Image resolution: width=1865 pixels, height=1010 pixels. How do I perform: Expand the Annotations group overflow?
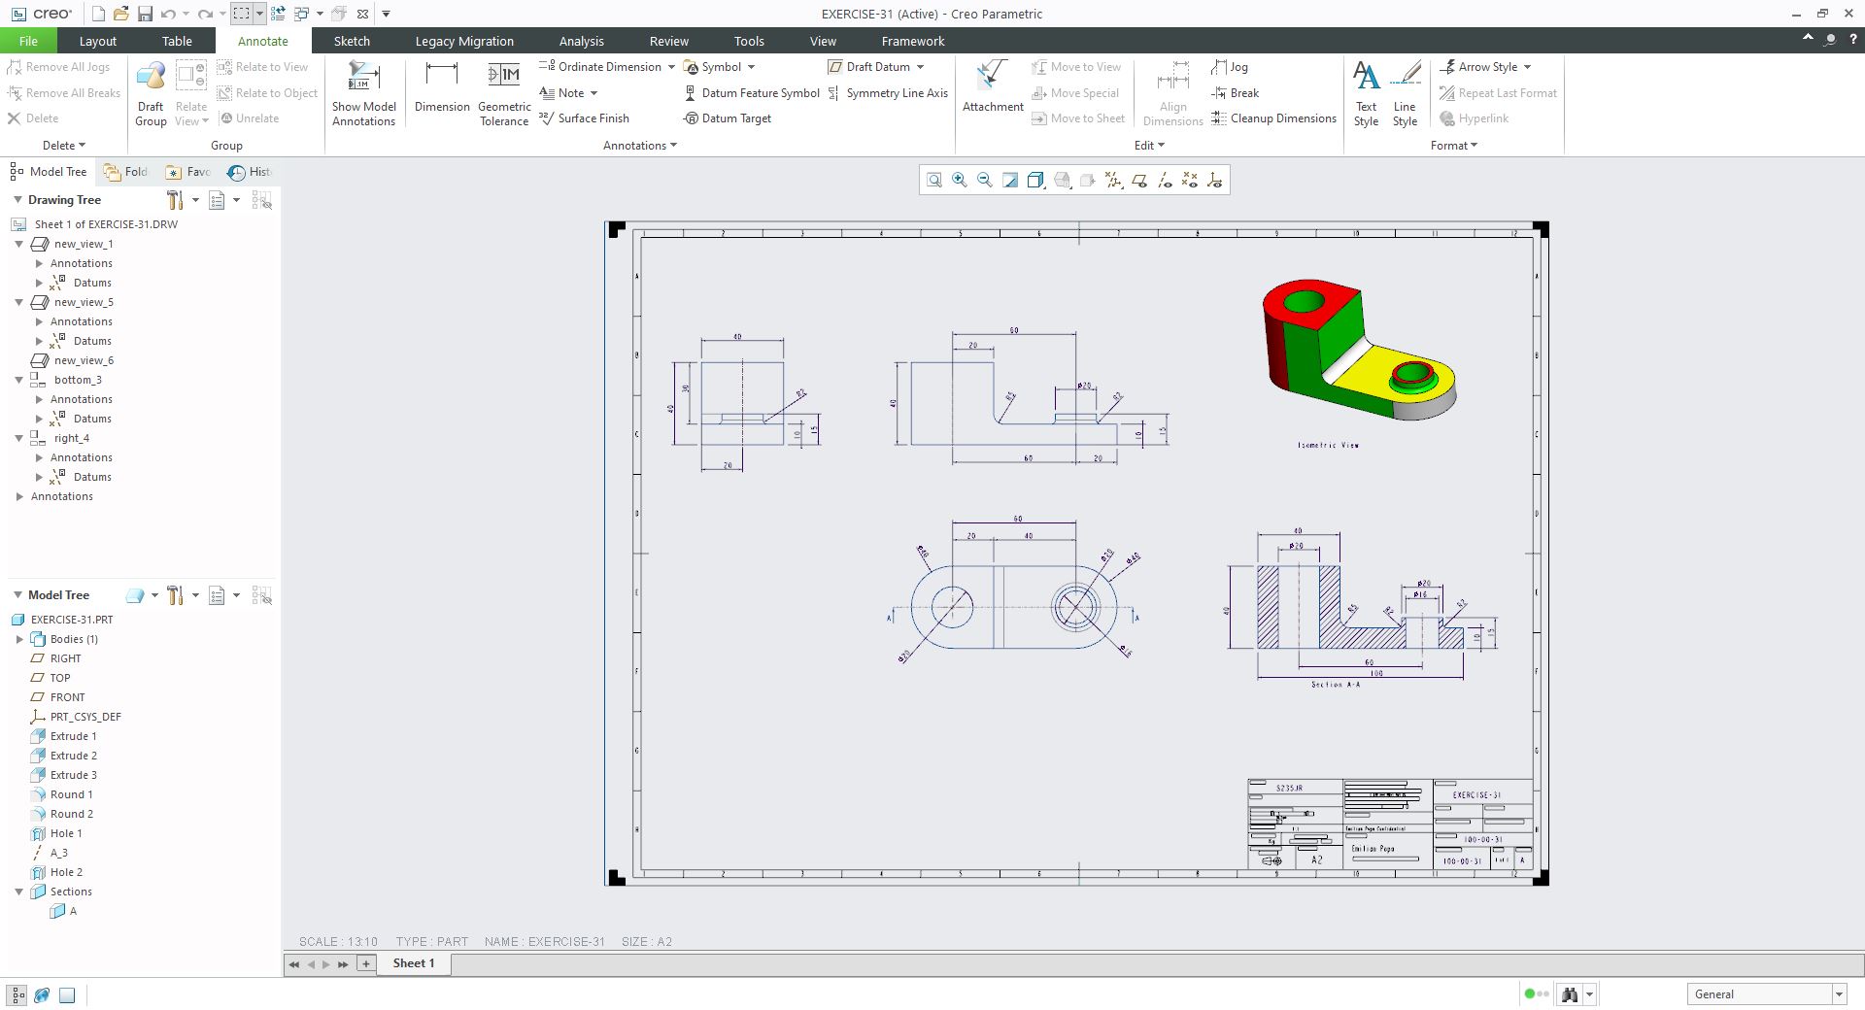640,146
